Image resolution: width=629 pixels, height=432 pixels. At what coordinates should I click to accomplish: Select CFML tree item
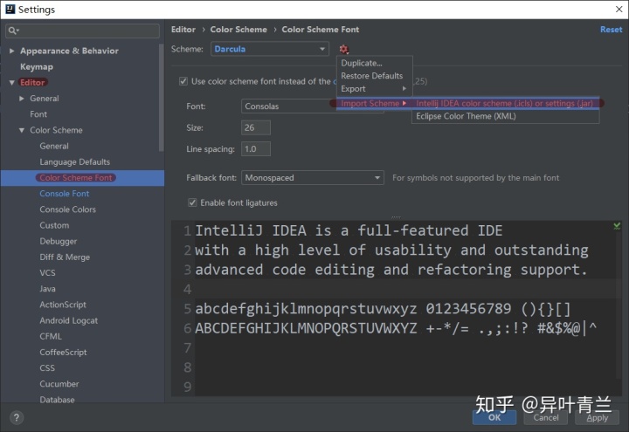[x=51, y=336]
